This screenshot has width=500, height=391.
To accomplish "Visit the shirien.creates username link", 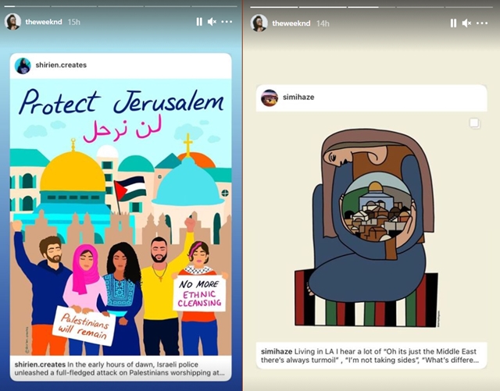I will pos(61,65).
